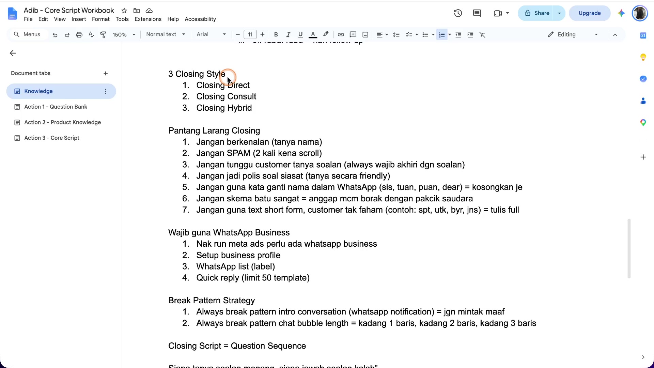Open the Extensions menu
The image size is (654, 368).
click(148, 19)
